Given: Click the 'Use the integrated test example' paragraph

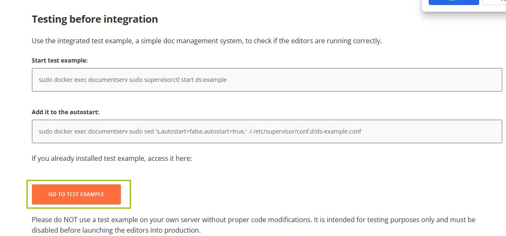Looking at the screenshot, I should click(207, 41).
